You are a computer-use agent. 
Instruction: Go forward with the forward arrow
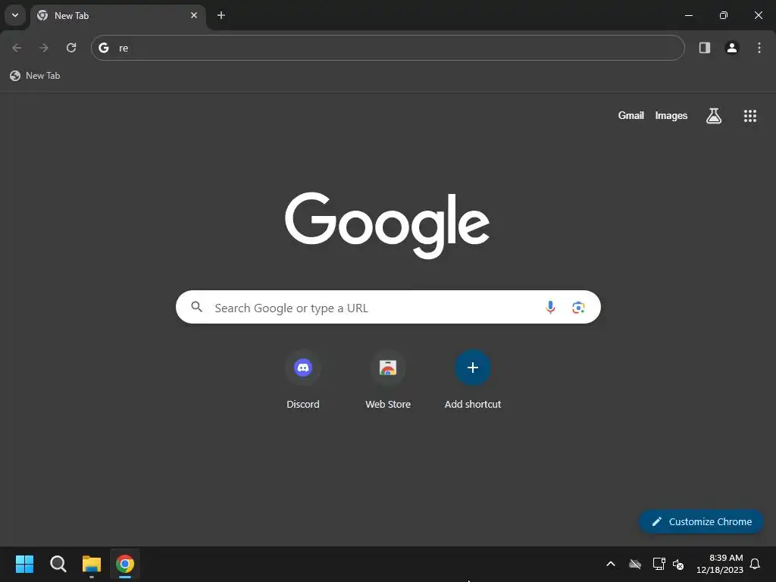(44, 48)
